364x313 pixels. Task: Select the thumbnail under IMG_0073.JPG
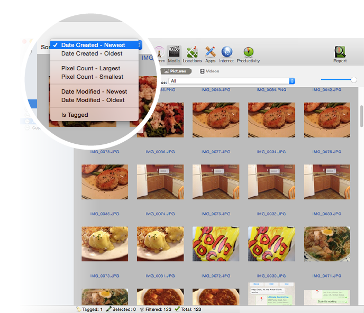(x=105, y=297)
